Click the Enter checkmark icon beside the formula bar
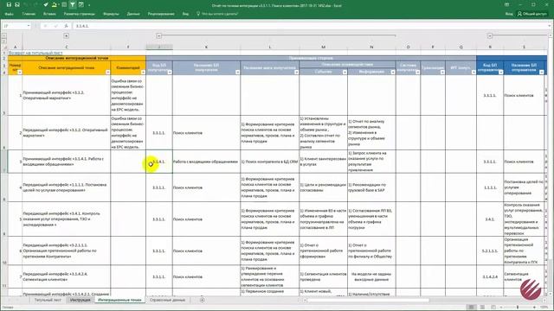 pos(55,26)
